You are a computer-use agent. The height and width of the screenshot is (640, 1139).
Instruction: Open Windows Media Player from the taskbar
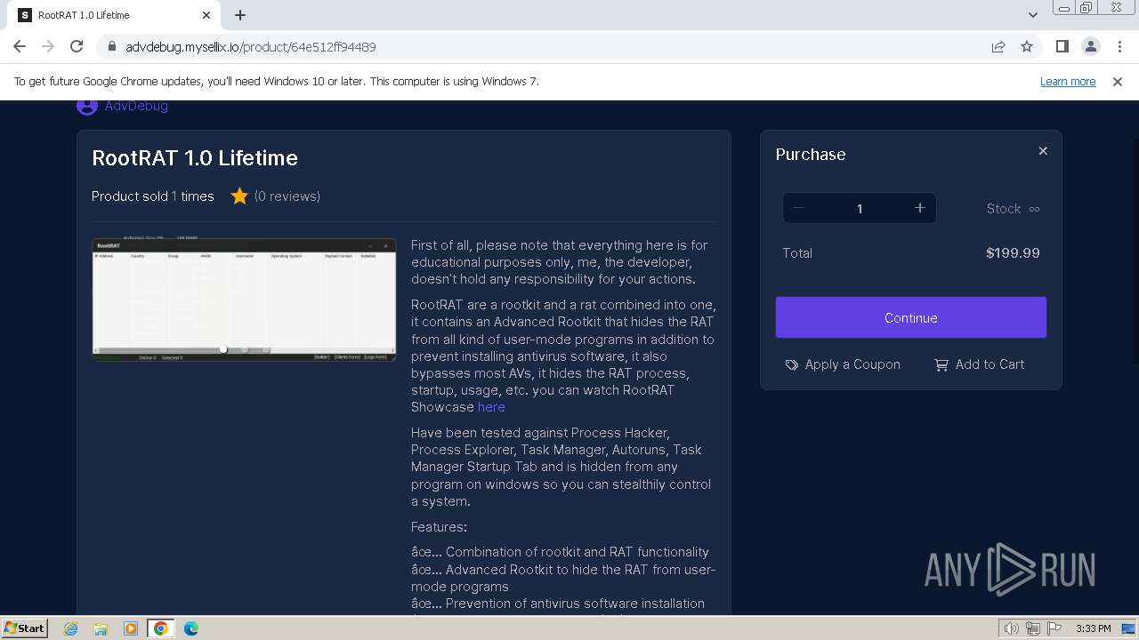click(x=131, y=628)
